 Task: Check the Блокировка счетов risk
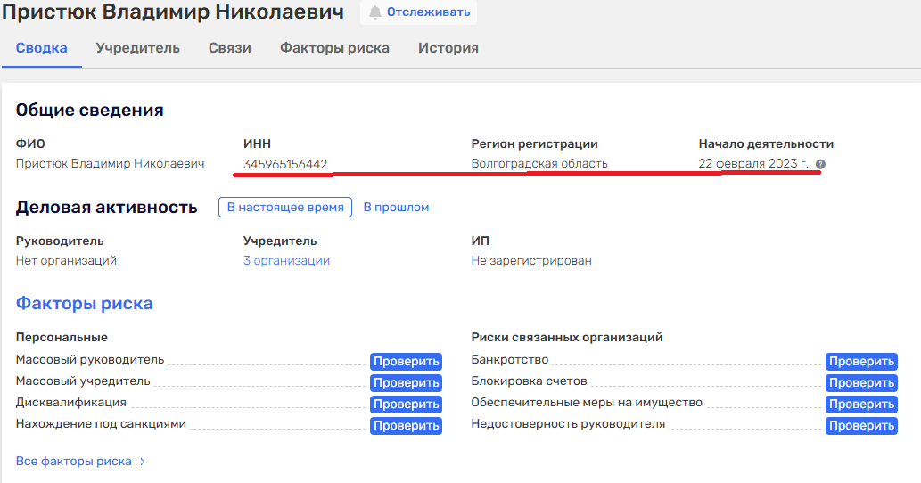click(861, 382)
